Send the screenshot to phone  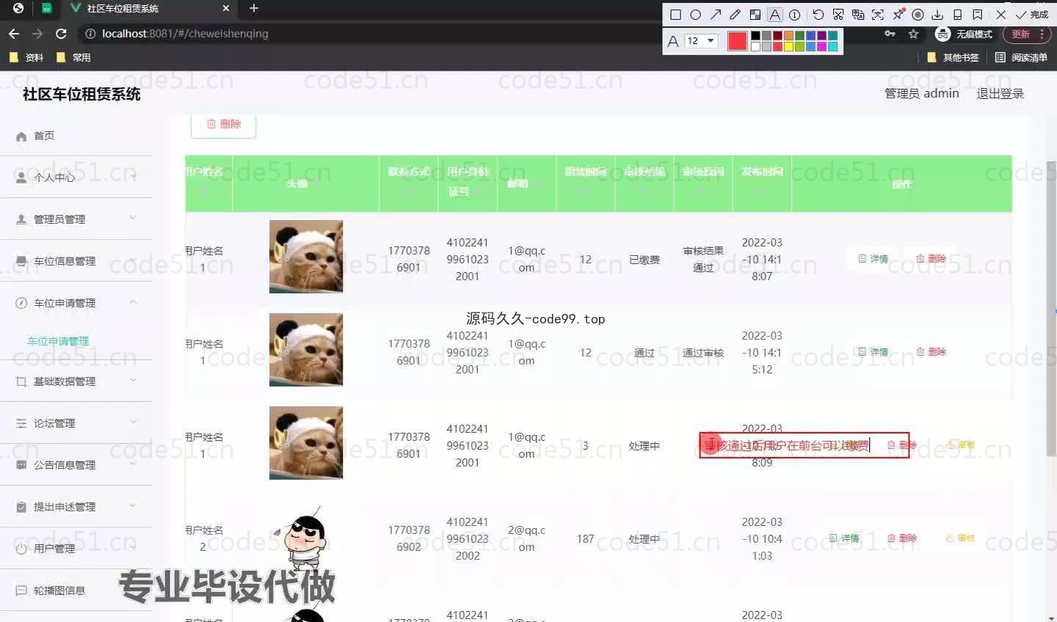click(x=958, y=15)
